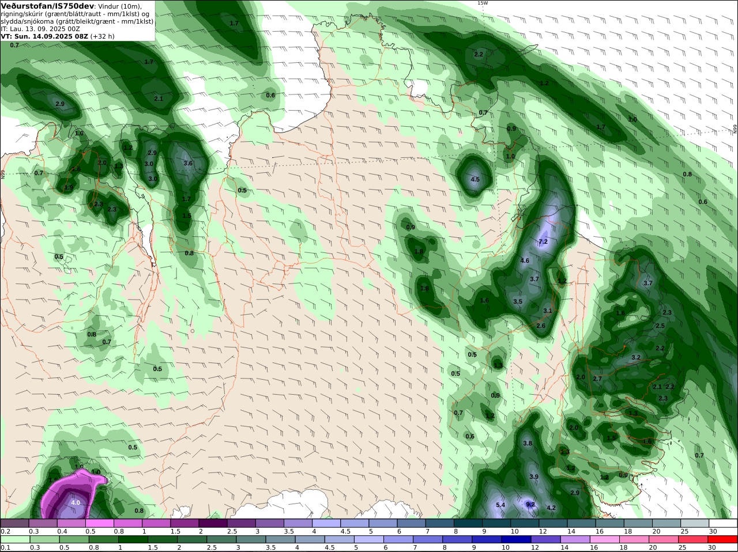Click dark purple snow swatch between 2 and 2.5

pos(213,523)
